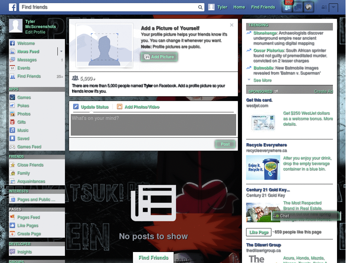Viewport: 350px width, 263px height.
Task: Open the Create Page icon
Action: tap(12, 234)
